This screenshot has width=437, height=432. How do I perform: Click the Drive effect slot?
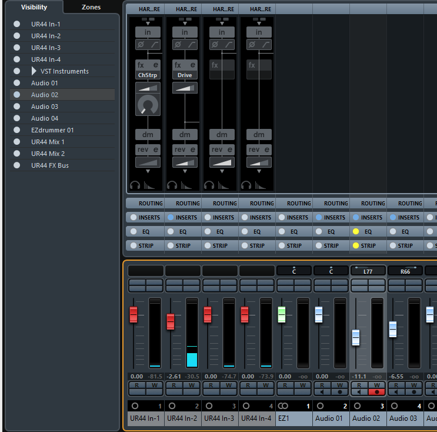[185, 75]
